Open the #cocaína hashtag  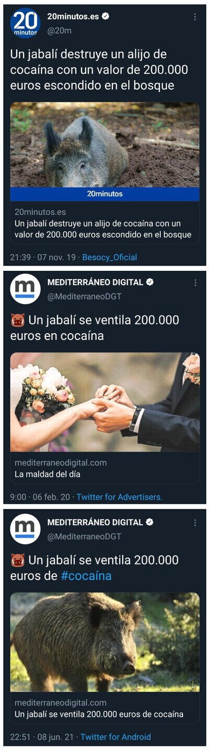(86, 576)
